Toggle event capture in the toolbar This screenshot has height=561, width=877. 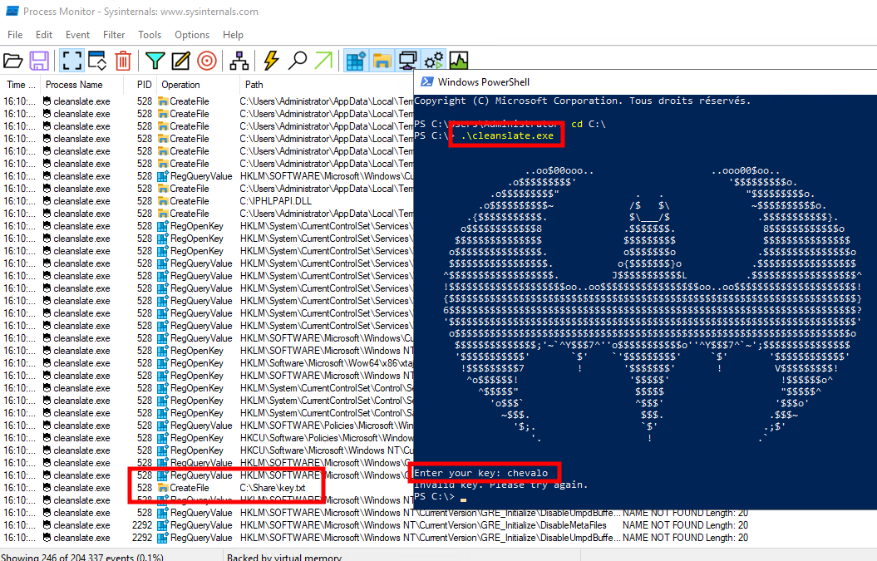(71, 61)
